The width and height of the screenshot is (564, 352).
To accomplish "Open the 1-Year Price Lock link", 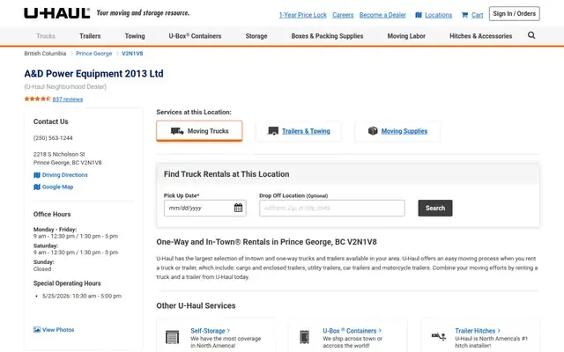I will pos(303,15).
